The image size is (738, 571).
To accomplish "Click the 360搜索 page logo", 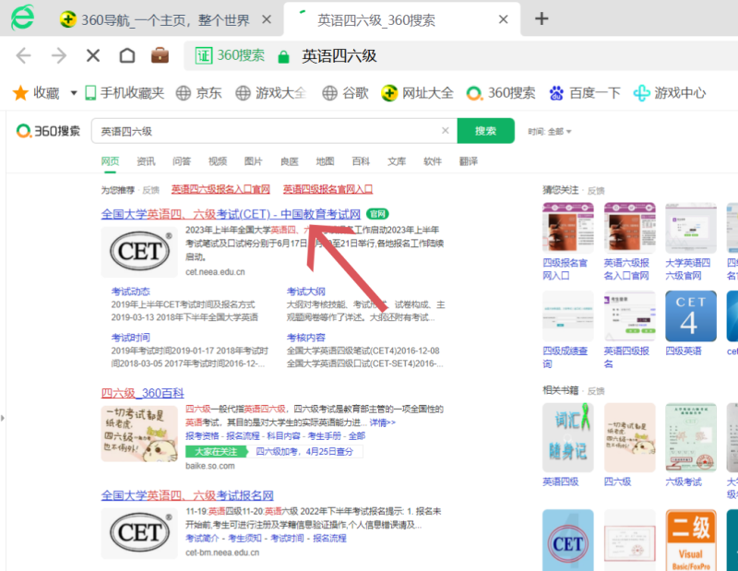I will coord(48,130).
